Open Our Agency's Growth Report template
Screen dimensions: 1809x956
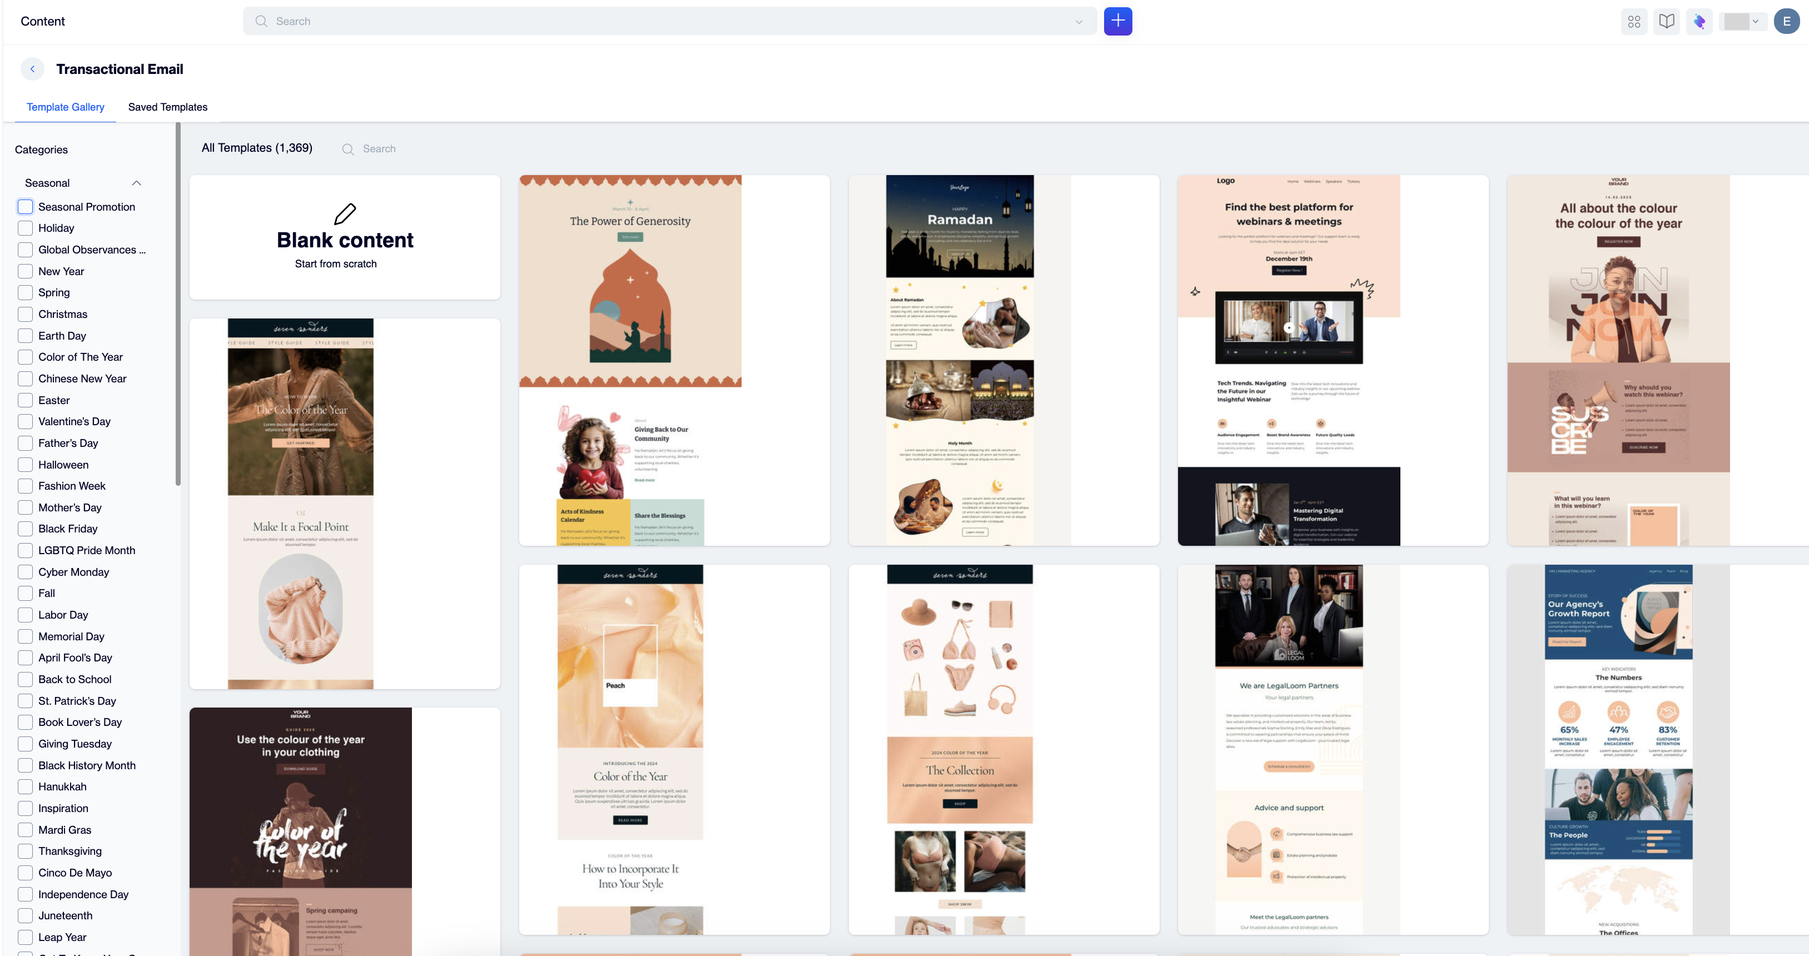(x=1657, y=750)
